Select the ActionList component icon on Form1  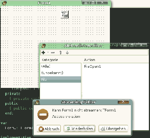click(x=64, y=15)
